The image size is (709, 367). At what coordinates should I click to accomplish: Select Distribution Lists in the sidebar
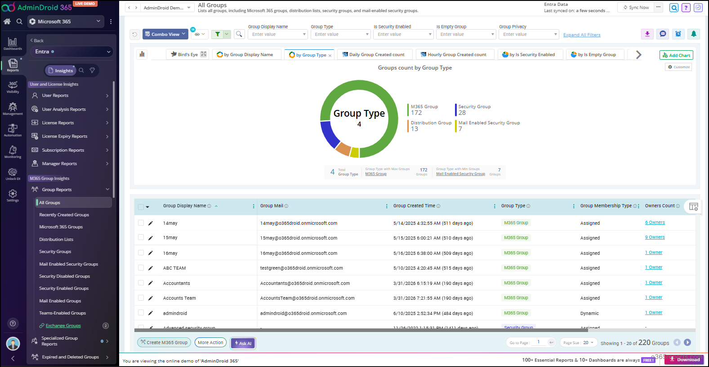(56, 240)
